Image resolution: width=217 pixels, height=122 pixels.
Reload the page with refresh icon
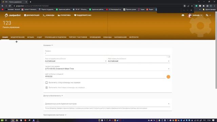(10, 6)
